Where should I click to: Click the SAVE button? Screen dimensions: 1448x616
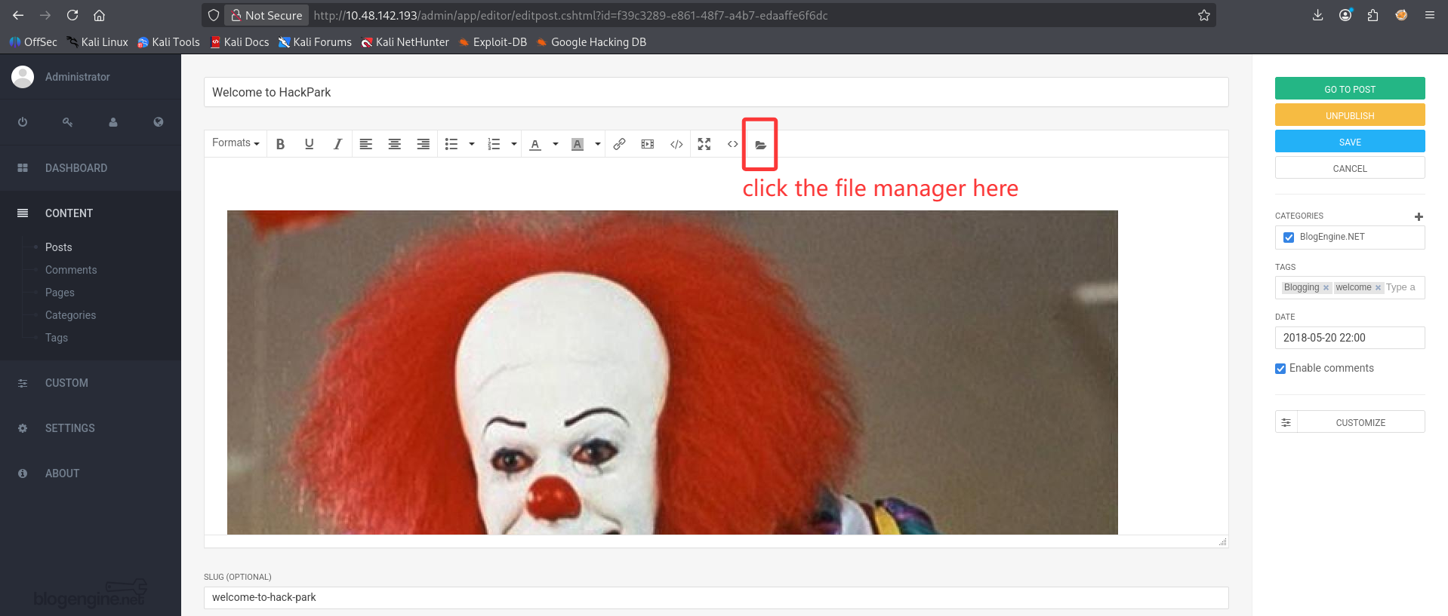point(1350,141)
